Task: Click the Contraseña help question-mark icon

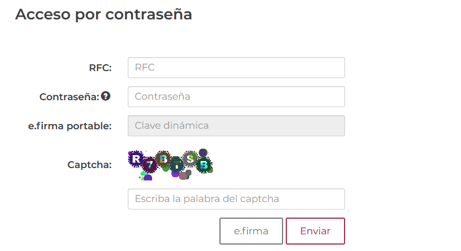Action: [106, 96]
